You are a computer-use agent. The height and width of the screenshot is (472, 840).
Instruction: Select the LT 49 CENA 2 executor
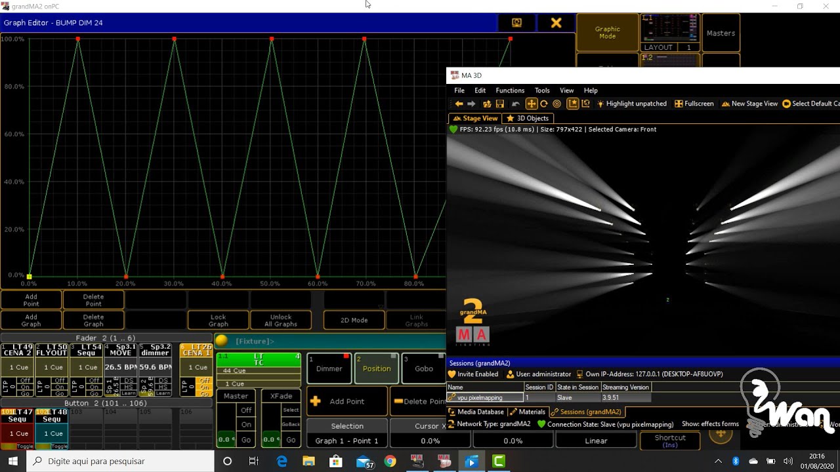coord(17,370)
